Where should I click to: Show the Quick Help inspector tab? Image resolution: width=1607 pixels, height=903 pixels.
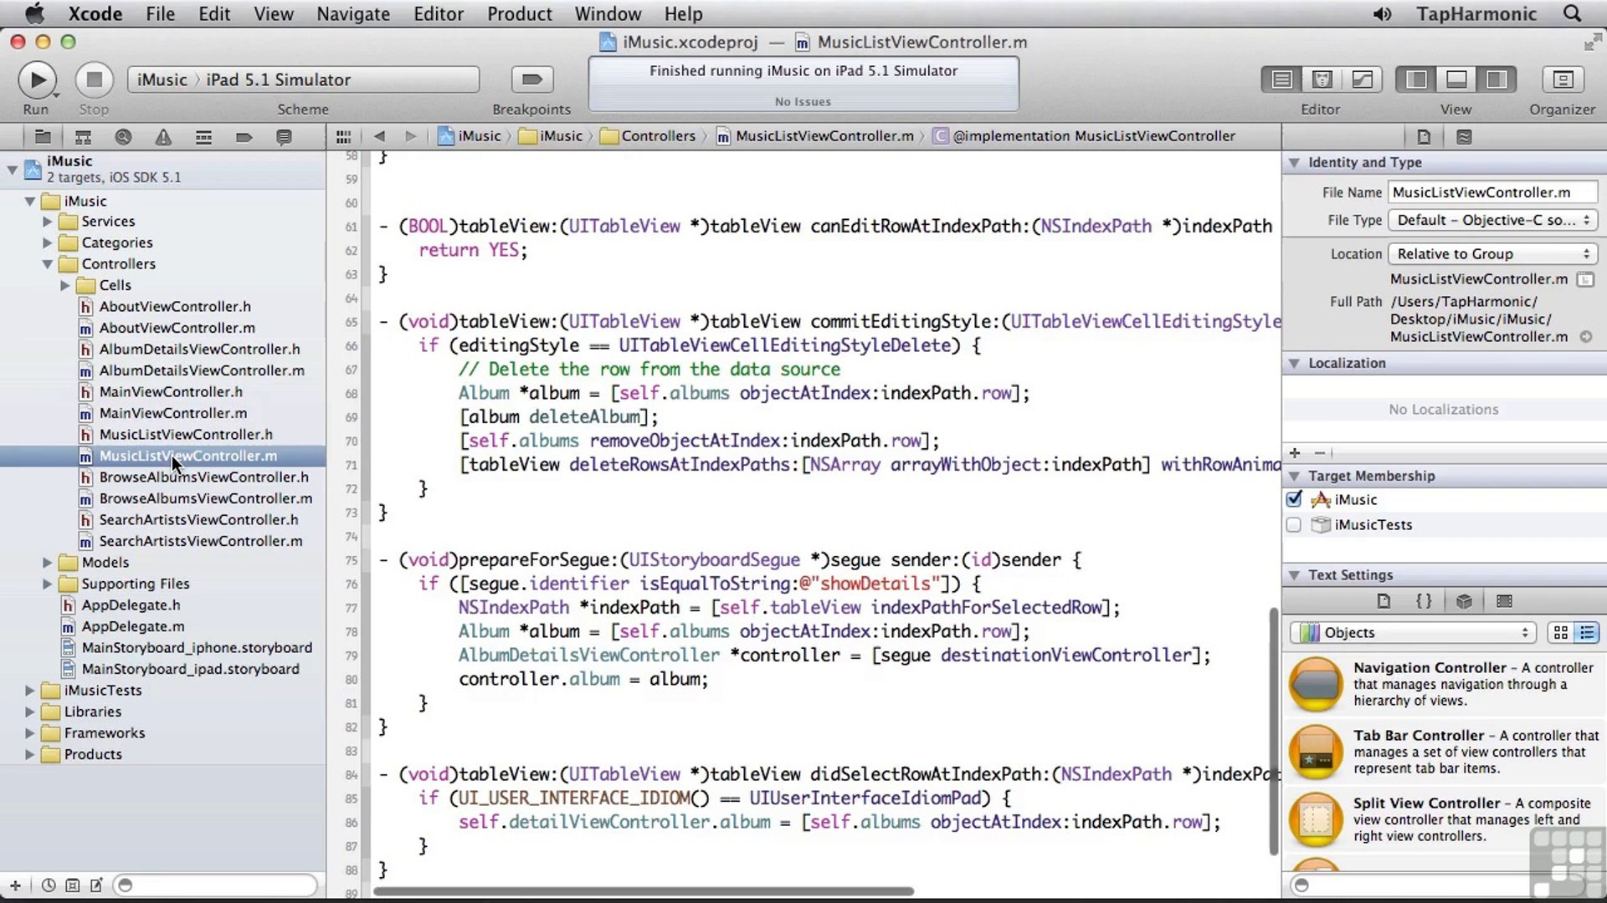pos(1464,137)
